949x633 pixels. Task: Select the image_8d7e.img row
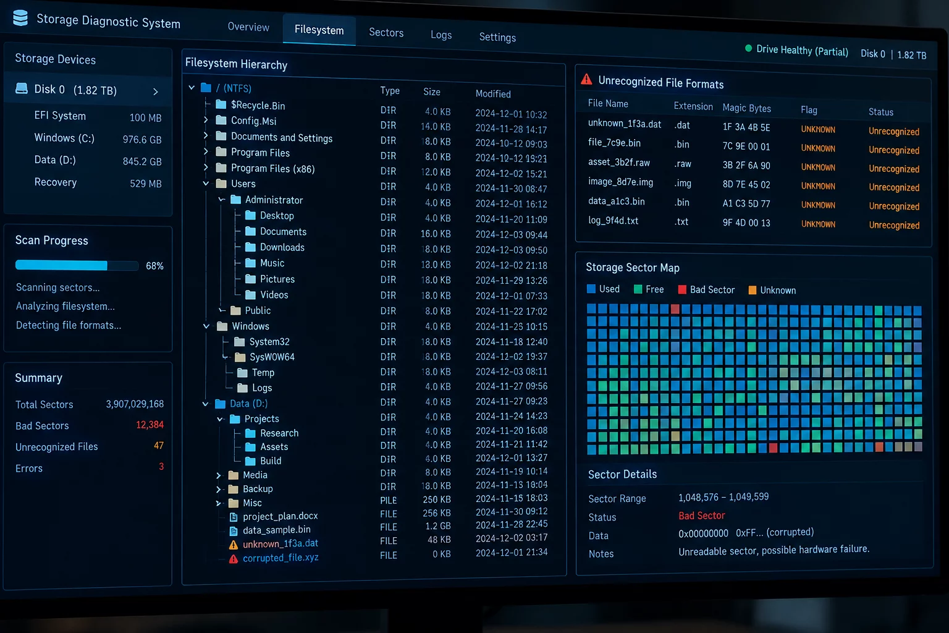coord(754,184)
